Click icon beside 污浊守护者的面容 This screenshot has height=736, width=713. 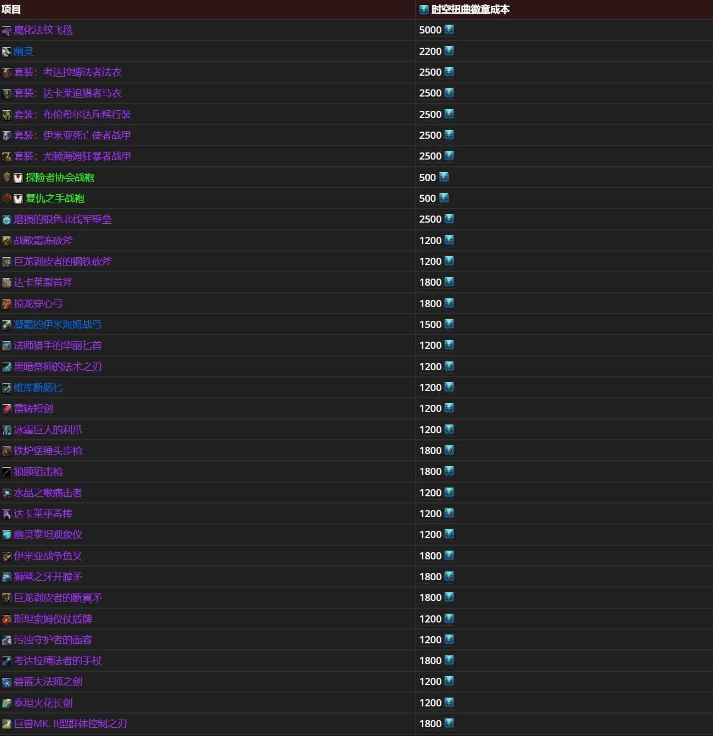[x=7, y=641]
